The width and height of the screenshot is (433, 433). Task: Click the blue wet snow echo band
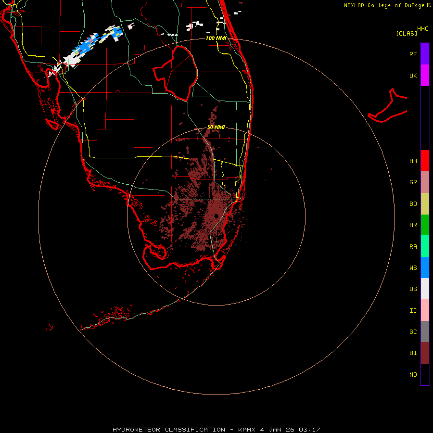pyautogui.click(x=86, y=48)
